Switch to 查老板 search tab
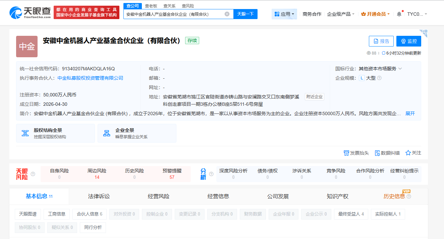This screenshot has width=444, height=239. [x=151, y=6]
